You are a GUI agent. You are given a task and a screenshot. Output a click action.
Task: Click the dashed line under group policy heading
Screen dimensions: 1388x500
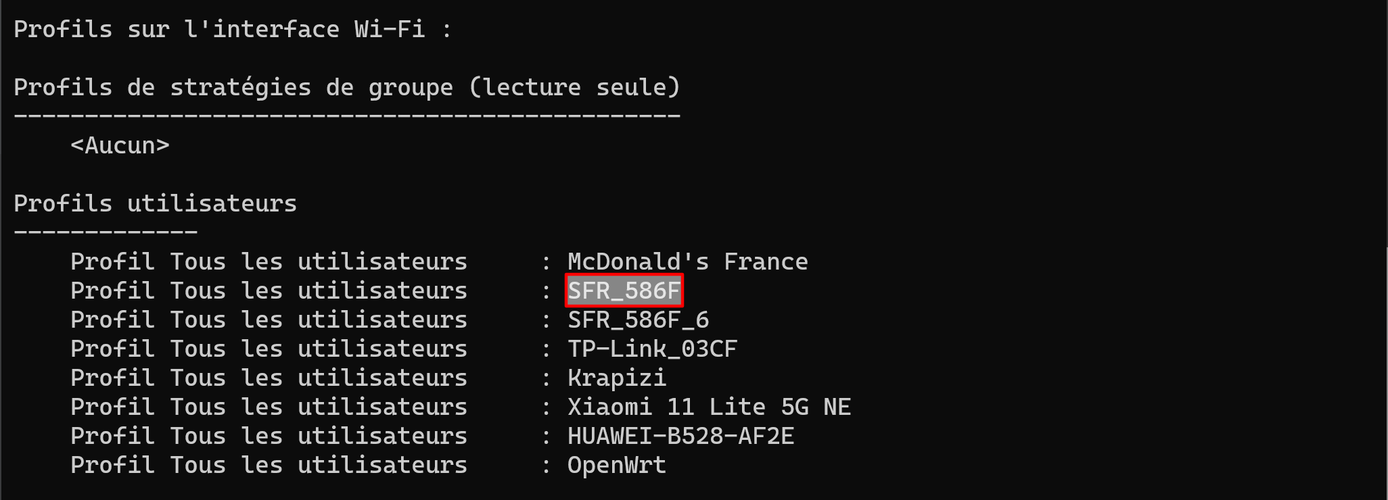(346, 116)
